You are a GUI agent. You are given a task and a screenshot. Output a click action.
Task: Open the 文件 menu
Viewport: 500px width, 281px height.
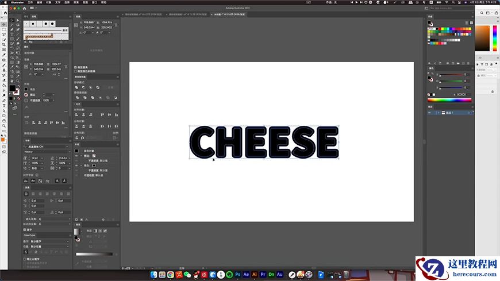coord(30,2)
